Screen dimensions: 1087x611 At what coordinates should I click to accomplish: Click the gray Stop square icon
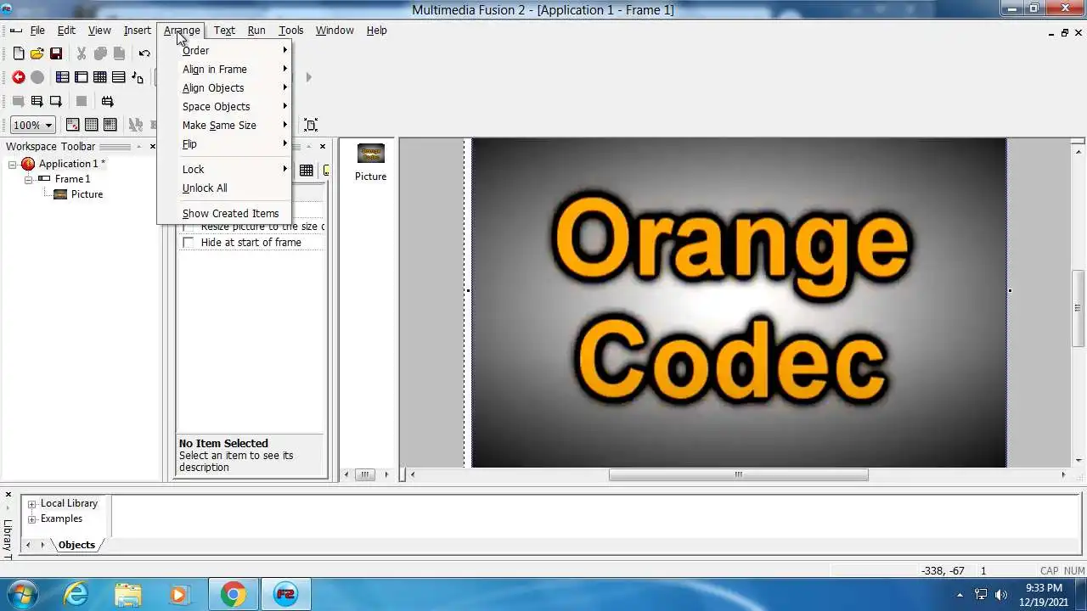pyautogui.click(x=82, y=101)
